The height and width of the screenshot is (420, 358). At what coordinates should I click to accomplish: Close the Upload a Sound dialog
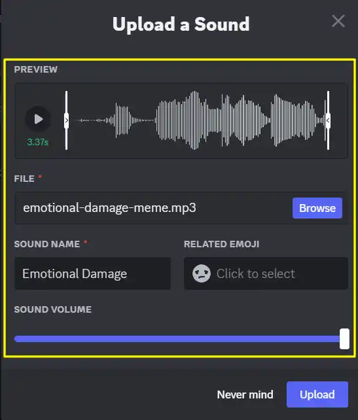[338, 21]
